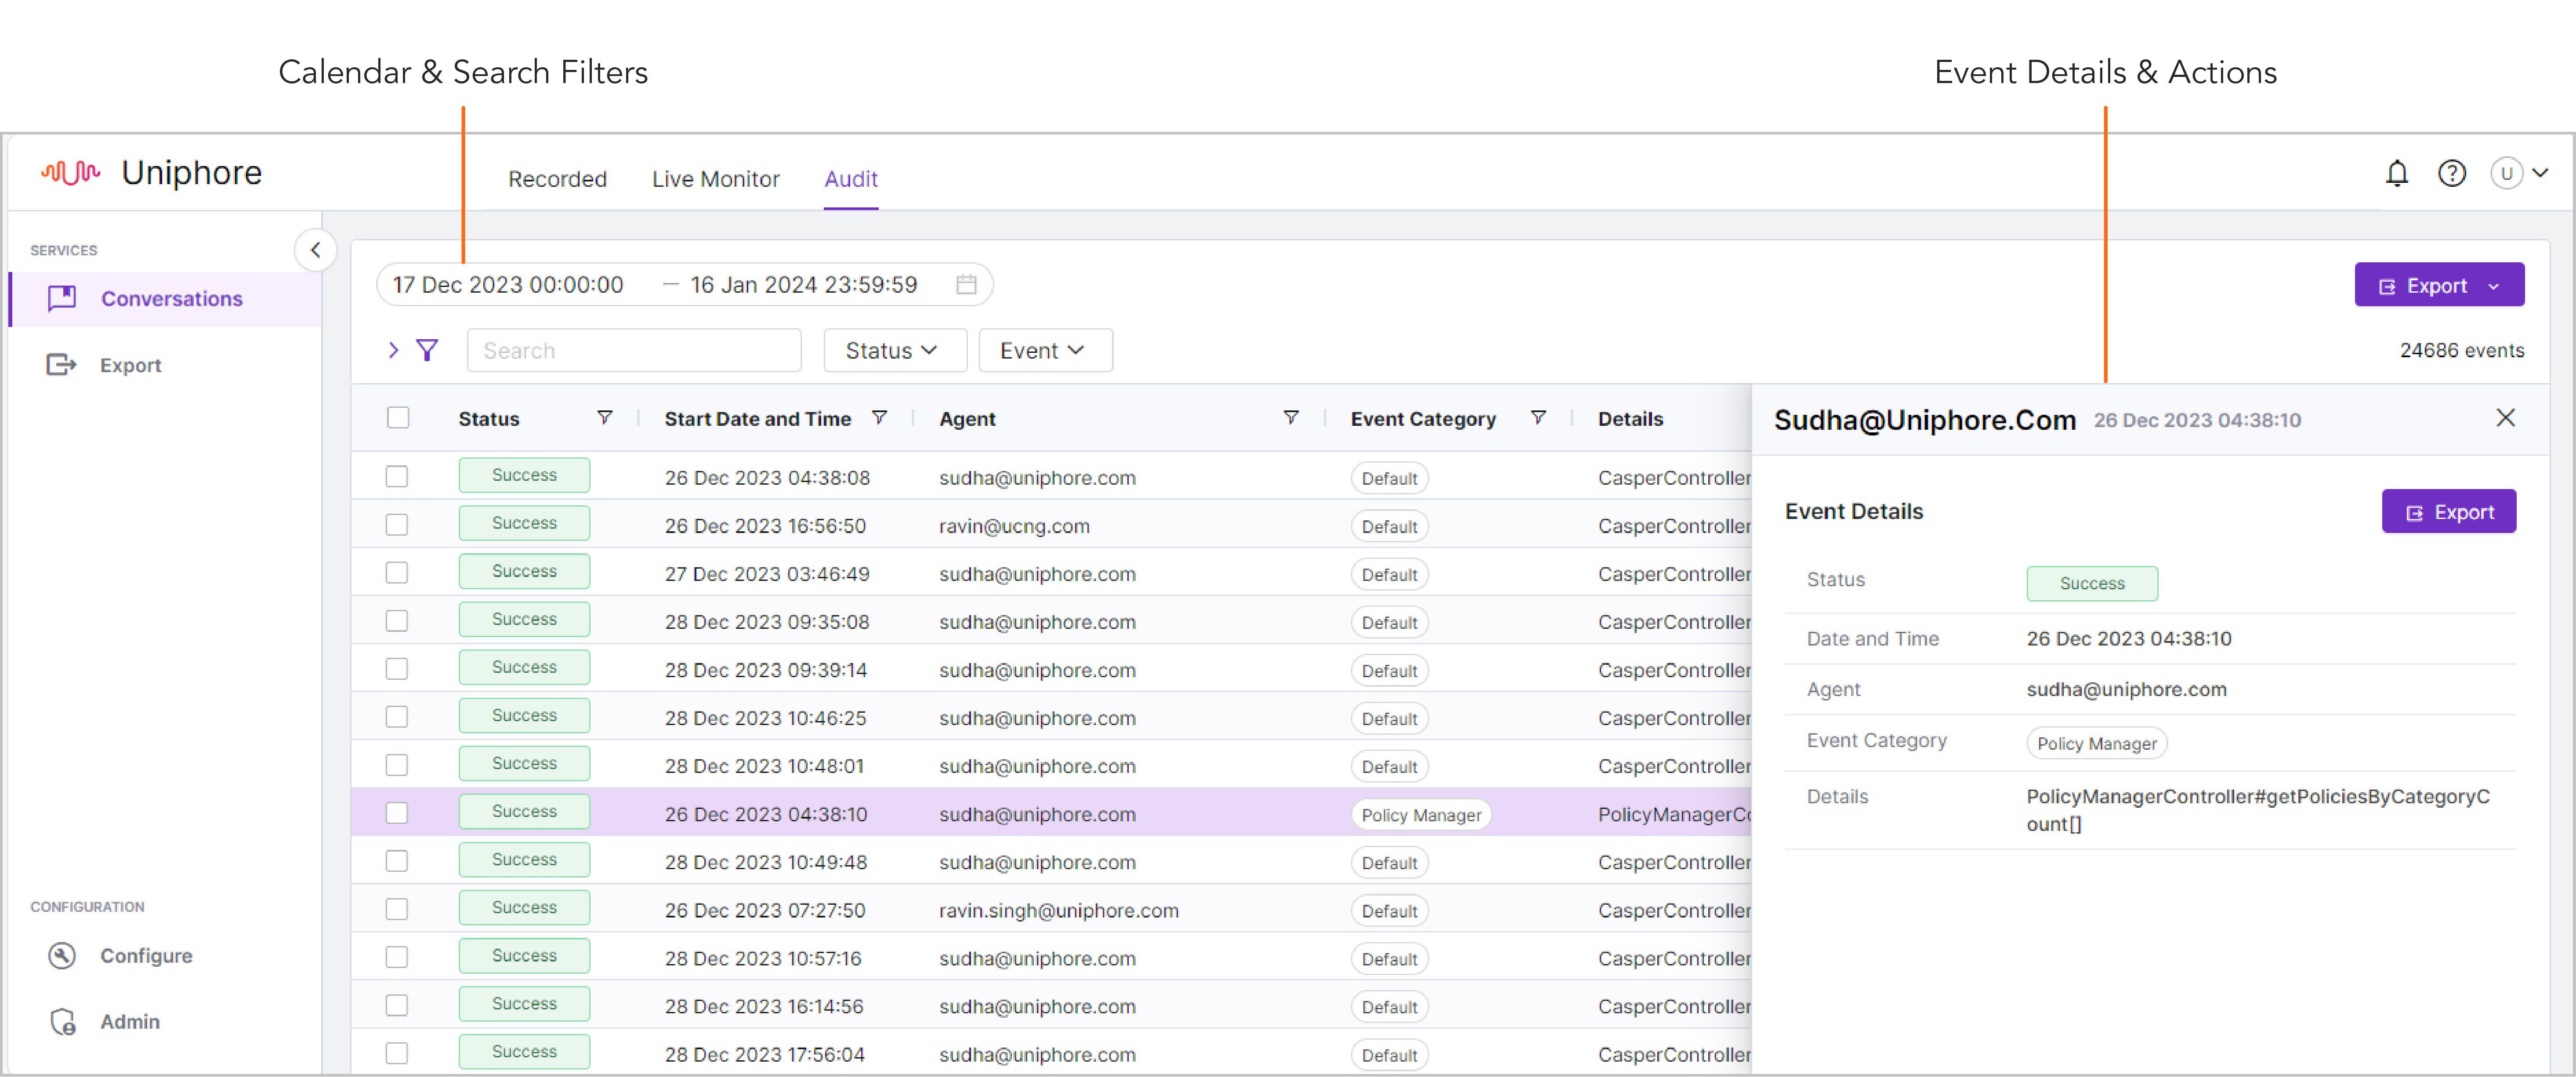Click the end date 16 Jan 2024 field
Image resolution: width=2576 pixels, height=1077 pixels.
(x=803, y=285)
